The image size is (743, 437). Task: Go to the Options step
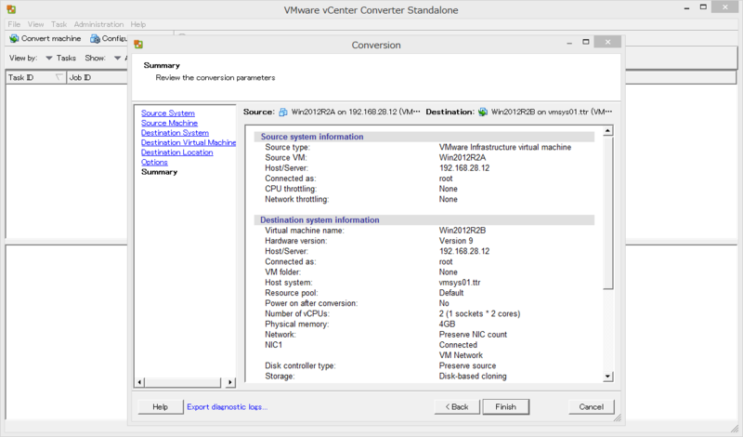tap(154, 163)
